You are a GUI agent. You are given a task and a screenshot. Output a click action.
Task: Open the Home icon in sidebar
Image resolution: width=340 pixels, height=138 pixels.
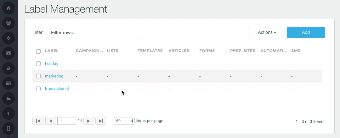coord(8,8)
